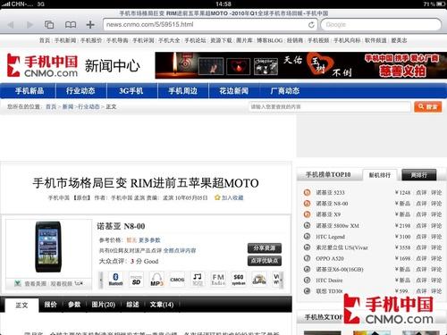Viewport: 447px width, 335px height.
Task: Reload the page with the refresh icon
Action: [311, 25]
